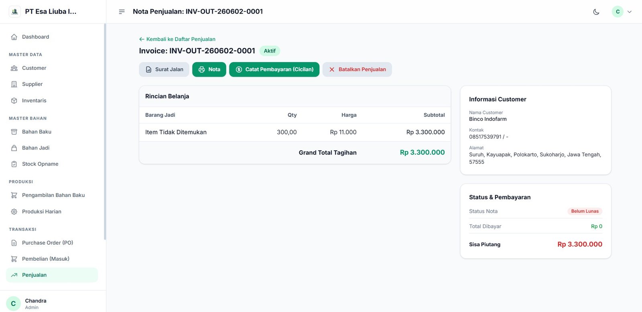Click the customer name 'Binco Indofarm'
Viewport: 642px width, 312px height.
pos(488,119)
